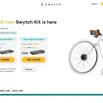Click the UPGRADE outlined button
The width and height of the screenshot is (103, 103).
[x=29, y=70]
